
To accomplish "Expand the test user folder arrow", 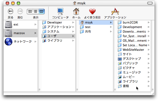I will (111, 27).
